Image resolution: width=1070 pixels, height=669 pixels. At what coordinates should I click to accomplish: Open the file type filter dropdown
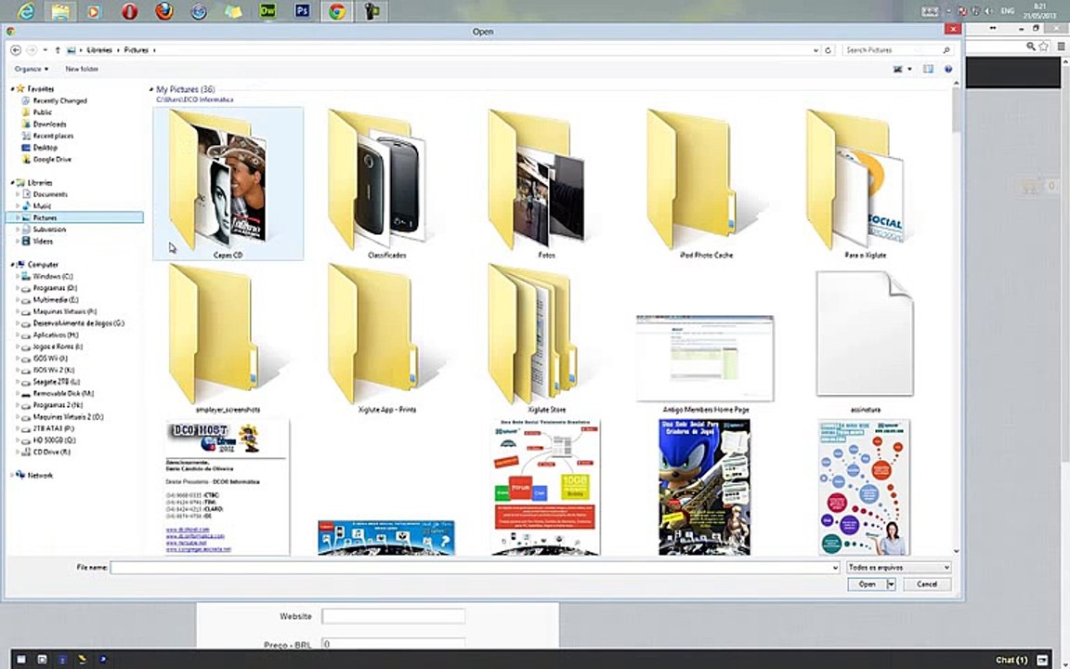pyautogui.click(x=899, y=568)
